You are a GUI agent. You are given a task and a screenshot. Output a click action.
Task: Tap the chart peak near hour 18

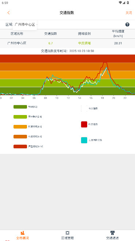(105, 62)
